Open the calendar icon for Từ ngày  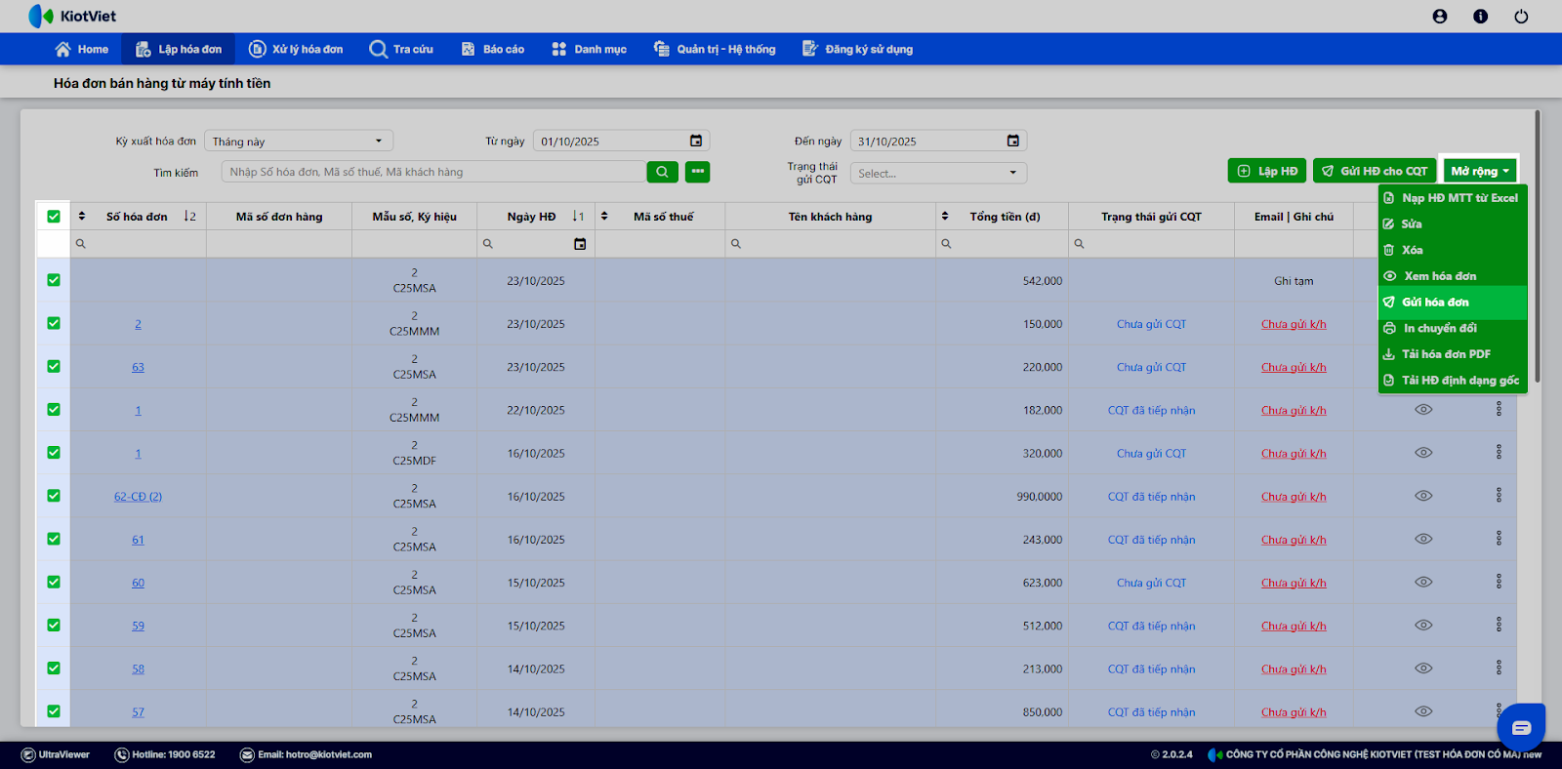[696, 142]
